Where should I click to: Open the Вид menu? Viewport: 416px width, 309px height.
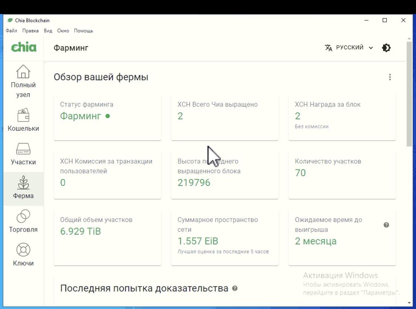pos(48,31)
